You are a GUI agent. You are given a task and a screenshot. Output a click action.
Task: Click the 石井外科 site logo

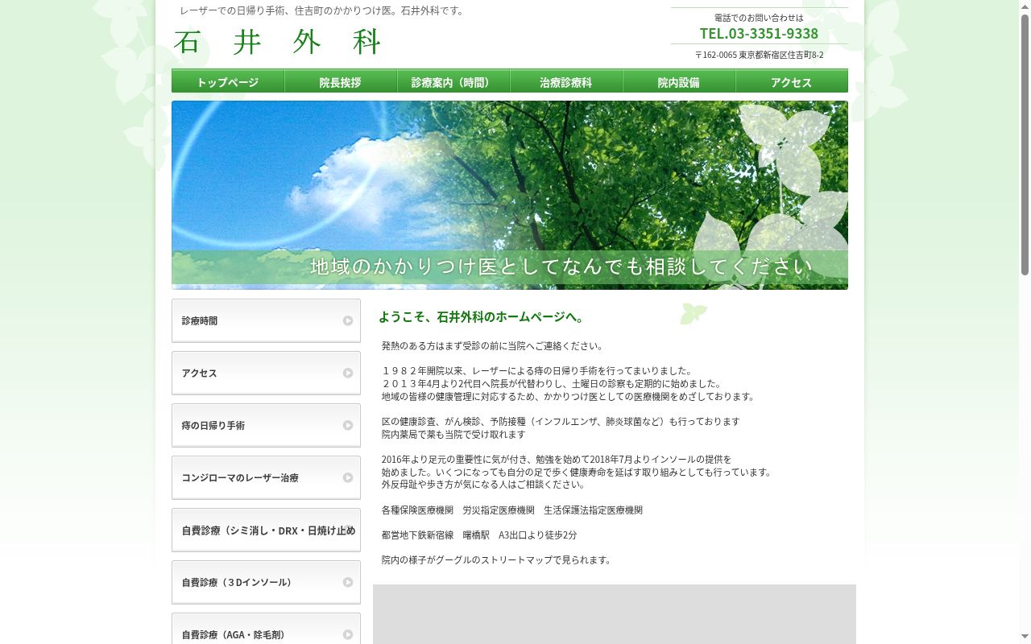tap(277, 42)
